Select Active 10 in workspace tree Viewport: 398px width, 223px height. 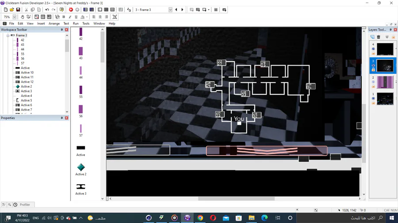(27, 73)
